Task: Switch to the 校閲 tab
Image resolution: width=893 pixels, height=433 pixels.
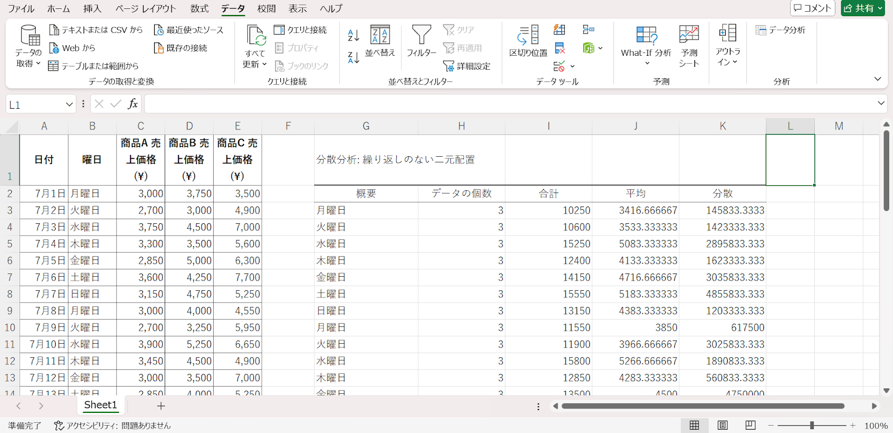Action: [x=266, y=8]
